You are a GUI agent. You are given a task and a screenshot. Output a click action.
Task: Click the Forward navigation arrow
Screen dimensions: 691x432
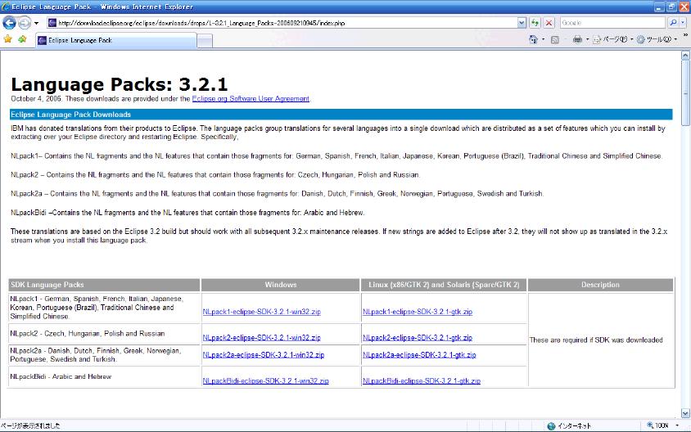pos(25,22)
